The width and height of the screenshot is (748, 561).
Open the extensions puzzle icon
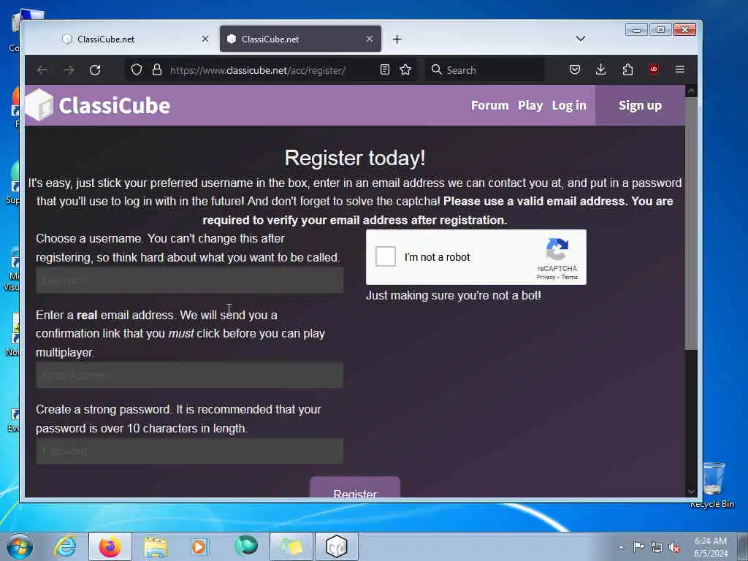coord(627,69)
